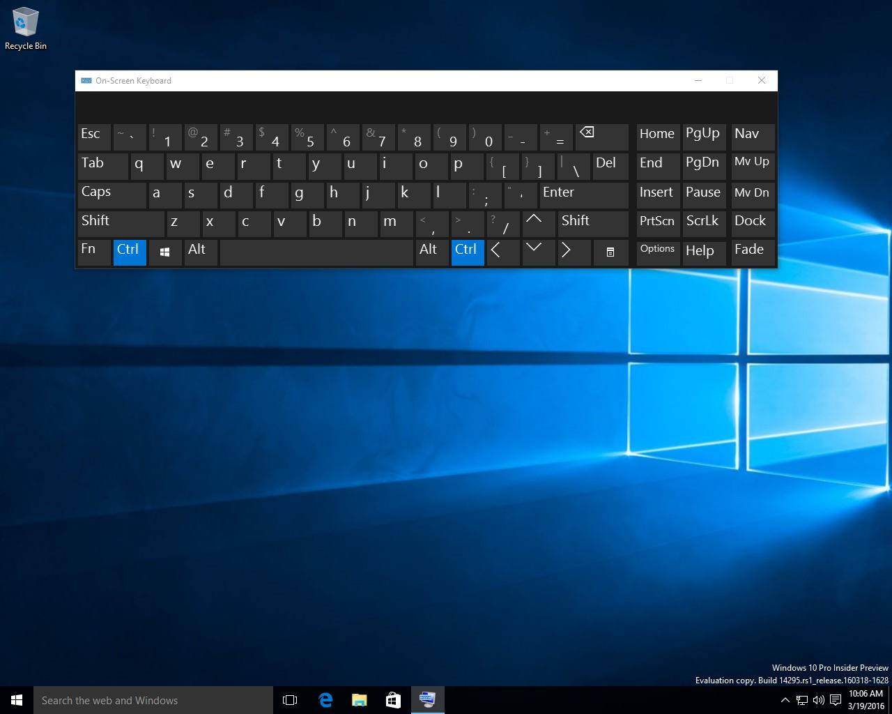Click the Mv Up key
892x714 pixels.
pyautogui.click(x=753, y=166)
